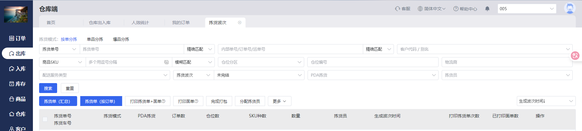Click the floating translate icon on right edge
This screenshot has height=131, width=582.
coord(575,56)
